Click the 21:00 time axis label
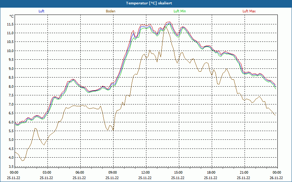This screenshot has height=182, width=292. coord(245,173)
